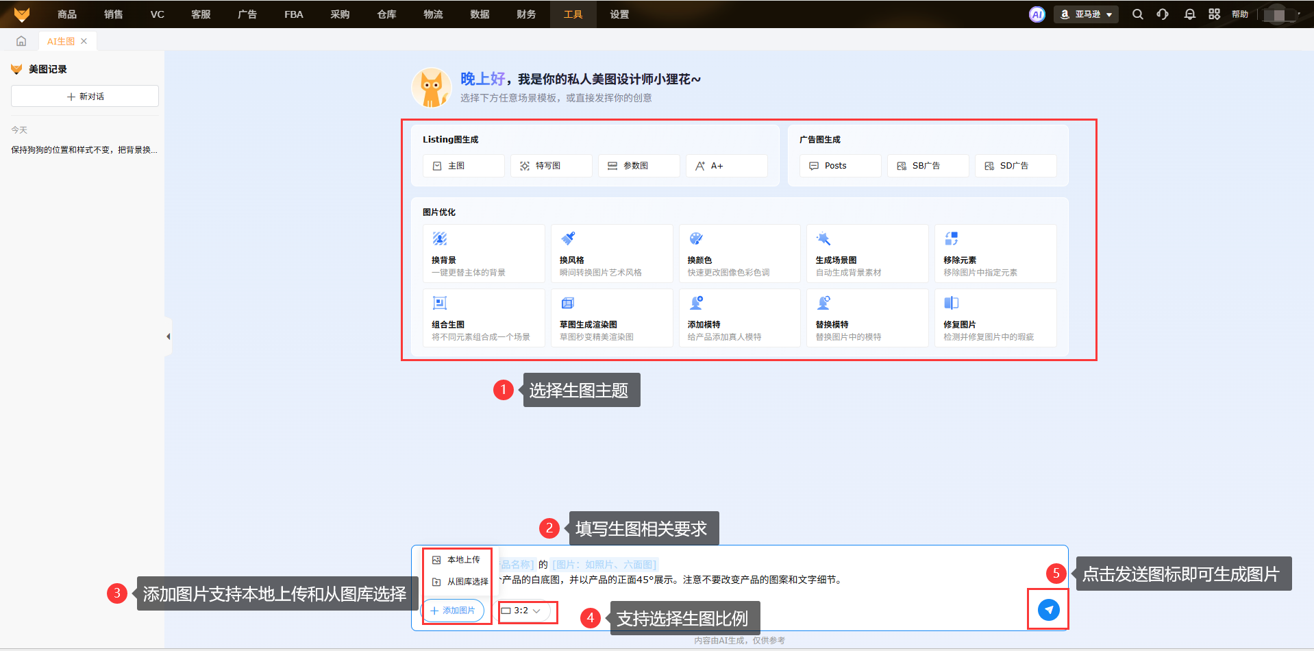Expand the 亚马逊 platform dropdown
Viewport: 1314px width, 651px height.
tap(1086, 14)
